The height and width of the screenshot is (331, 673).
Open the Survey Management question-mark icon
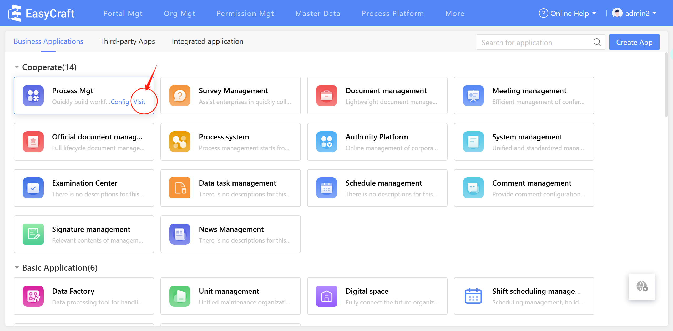180,96
